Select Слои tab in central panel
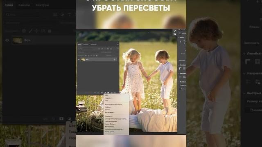The image size is (262, 147). (80, 45)
